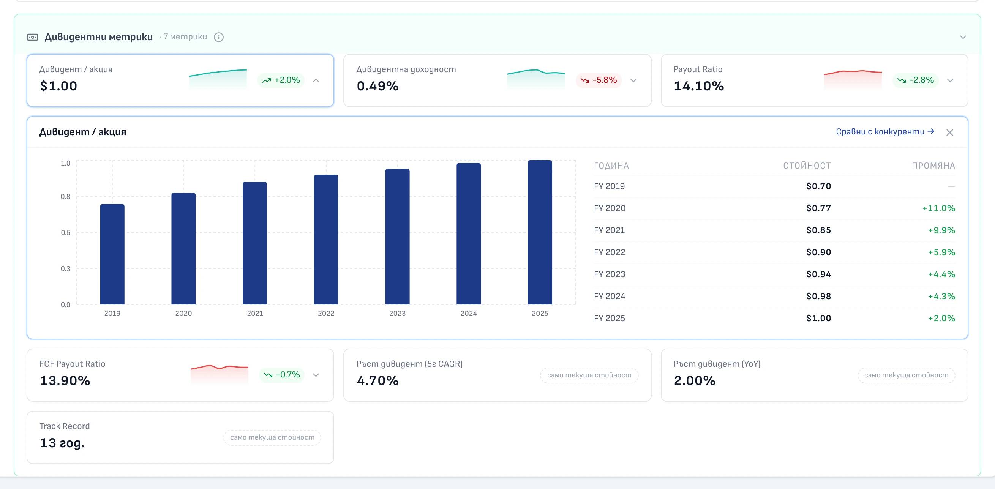Click the само текуща стойност tag on CAGR card
The width and height of the screenshot is (995, 489).
pyautogui.click(x=589, y=375)
